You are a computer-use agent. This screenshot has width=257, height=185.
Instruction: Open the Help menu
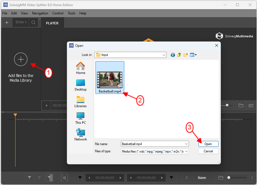(x=83, y=13)
